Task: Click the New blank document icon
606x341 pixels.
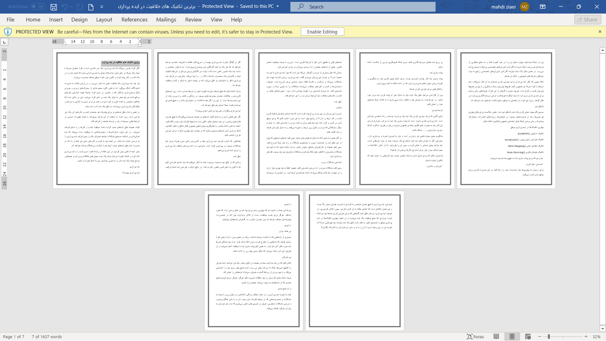Action: point(91,7)
